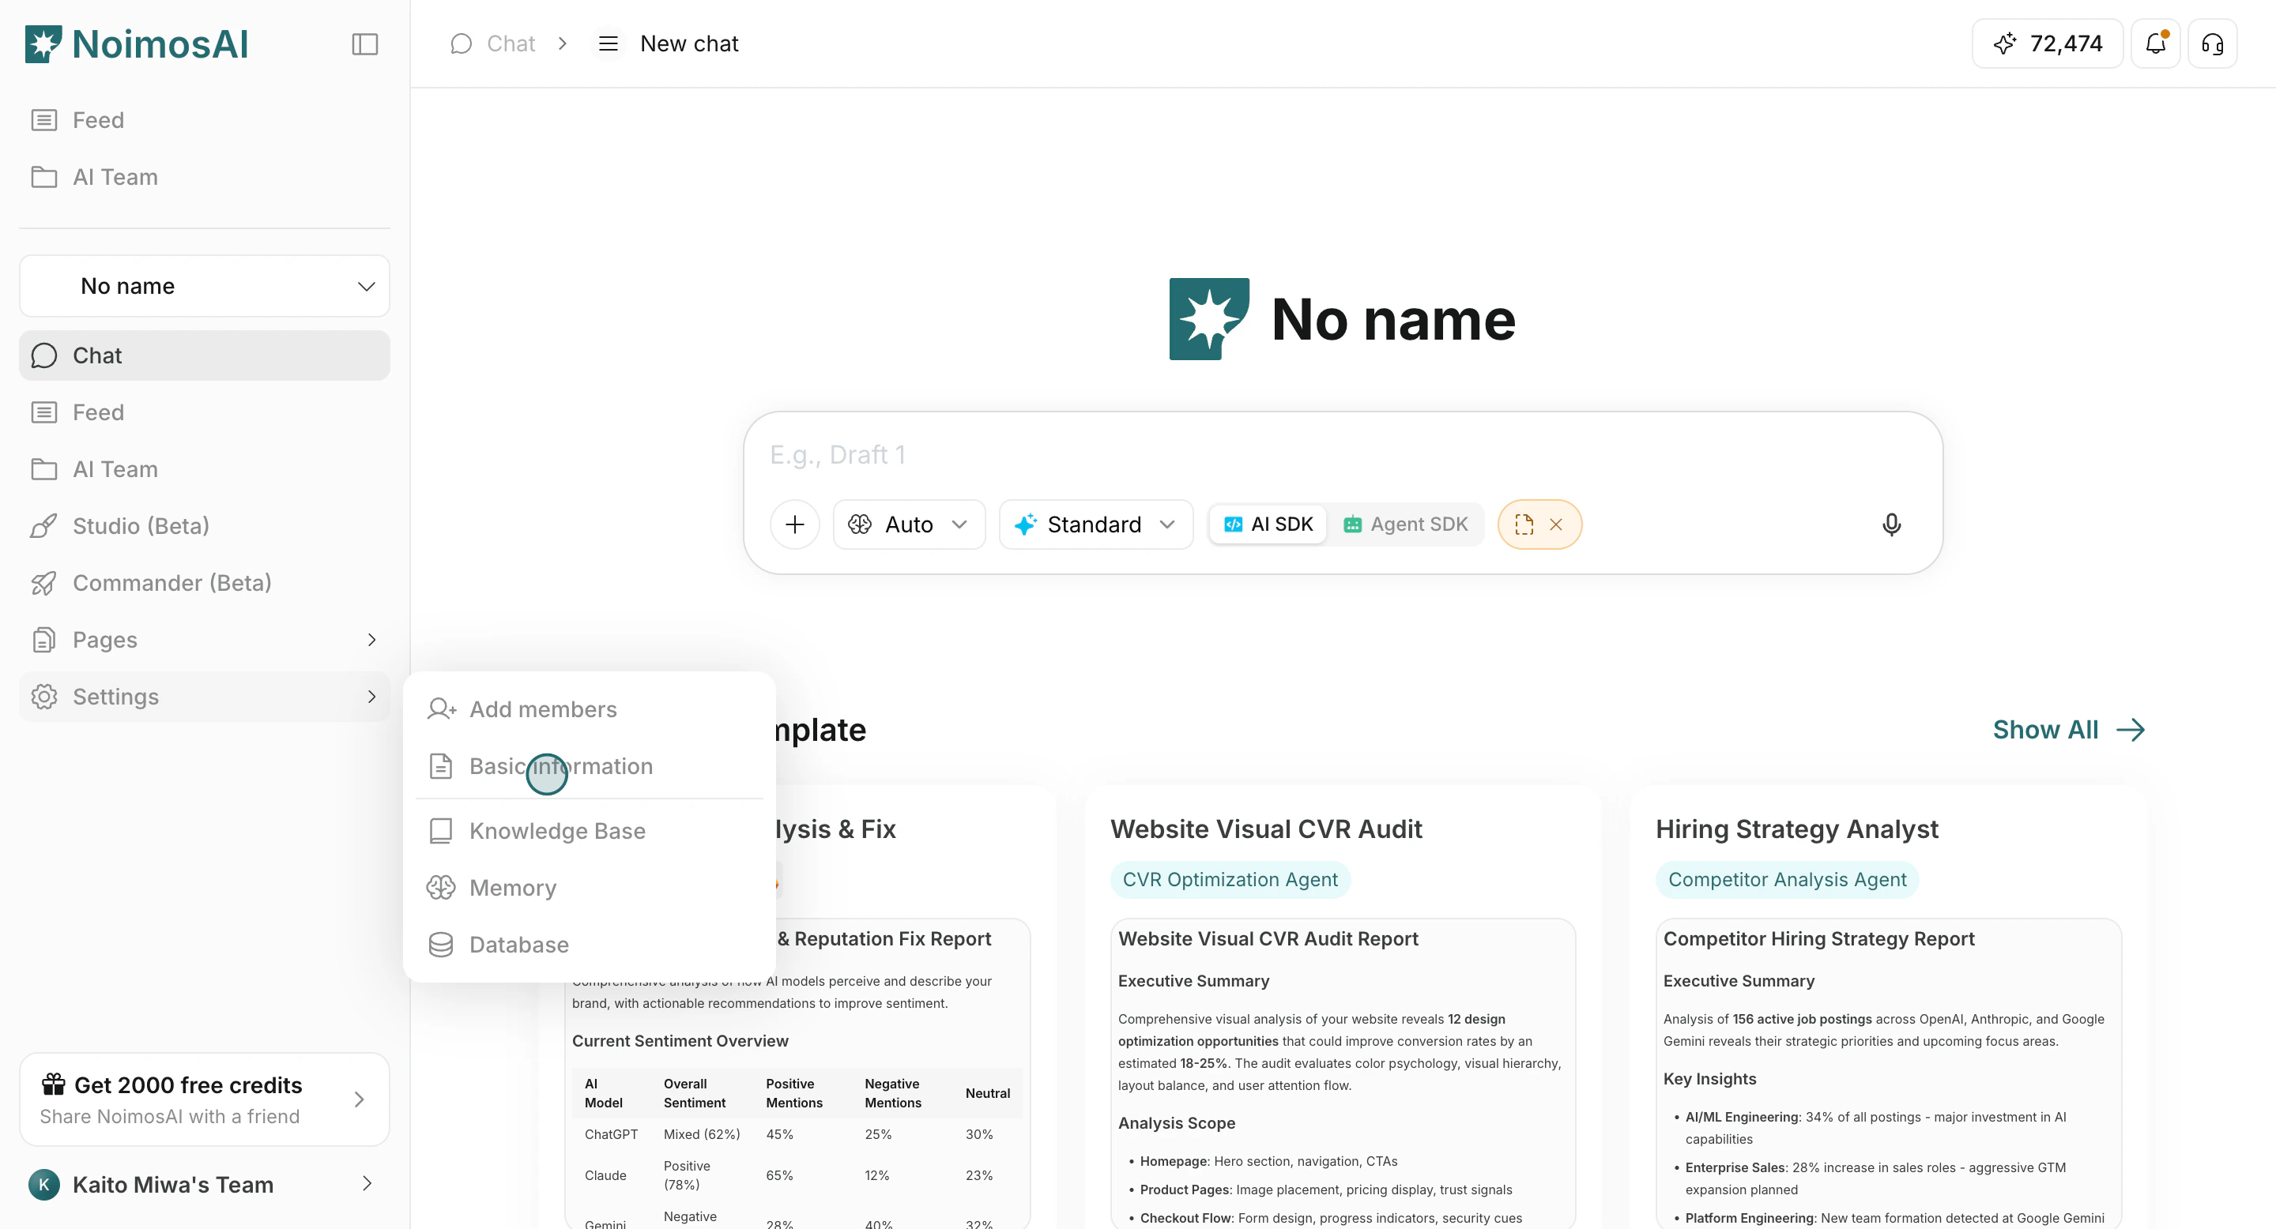
Task: Open Studio (Beta) in sidebar
Action: [141, 526]
